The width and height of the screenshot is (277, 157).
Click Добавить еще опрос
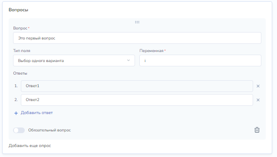30,146
